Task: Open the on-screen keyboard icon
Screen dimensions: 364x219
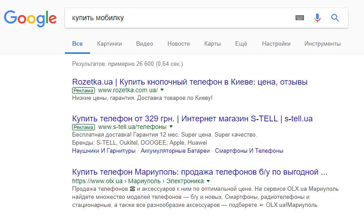Action: [300, 17]
